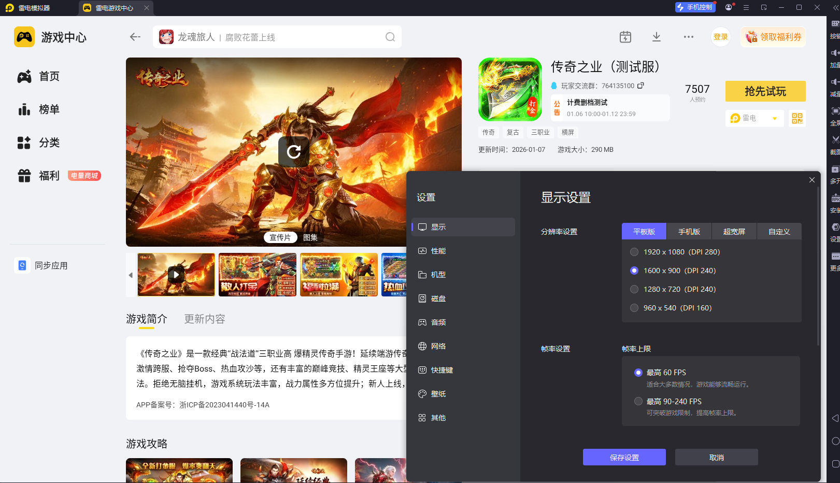The width and height of the screenshot is (840, 483).
Task: Select the video thumbnail with play icon
Action: 176,275
